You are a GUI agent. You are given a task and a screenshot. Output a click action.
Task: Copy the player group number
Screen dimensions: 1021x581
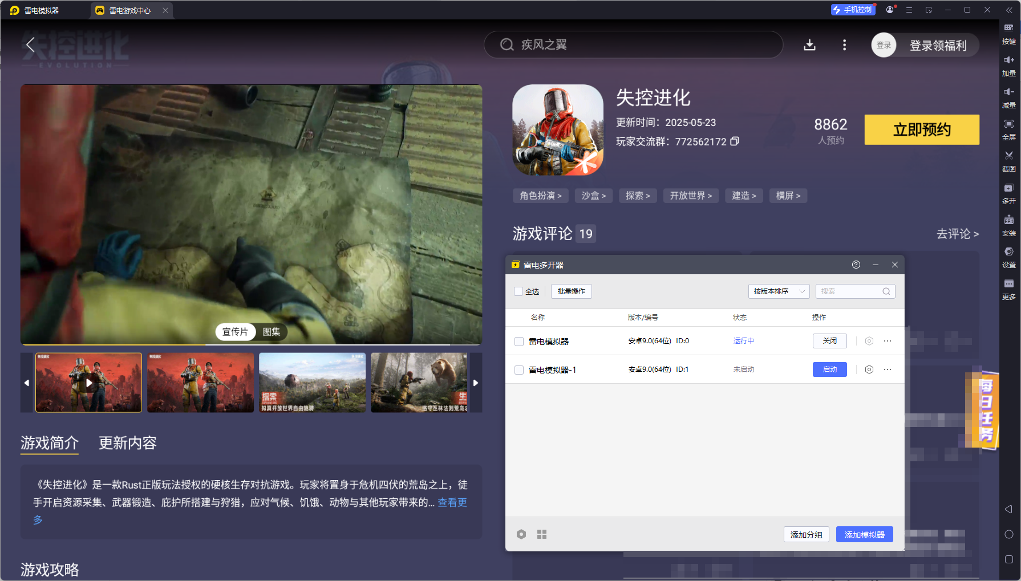[x=735, y=141]
